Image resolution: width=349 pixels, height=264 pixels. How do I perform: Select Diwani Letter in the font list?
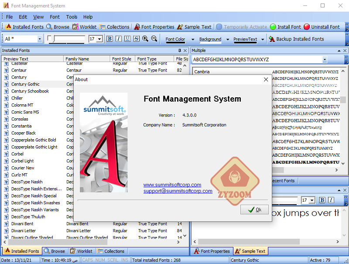(24, 230)
